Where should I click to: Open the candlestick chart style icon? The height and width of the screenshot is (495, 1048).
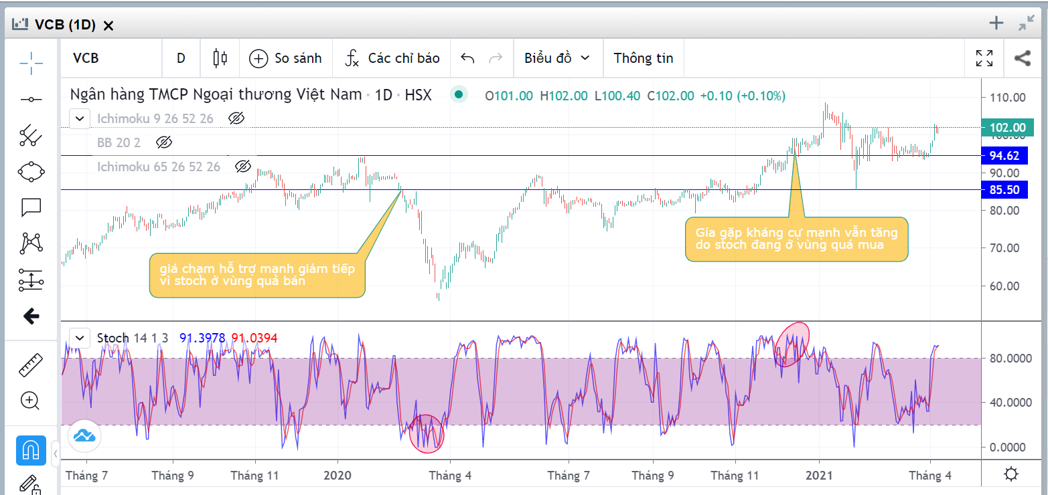coord(220,58)
